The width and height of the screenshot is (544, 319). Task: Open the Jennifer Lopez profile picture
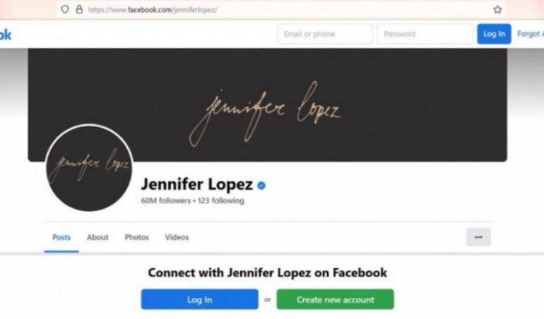coord(89,168)
